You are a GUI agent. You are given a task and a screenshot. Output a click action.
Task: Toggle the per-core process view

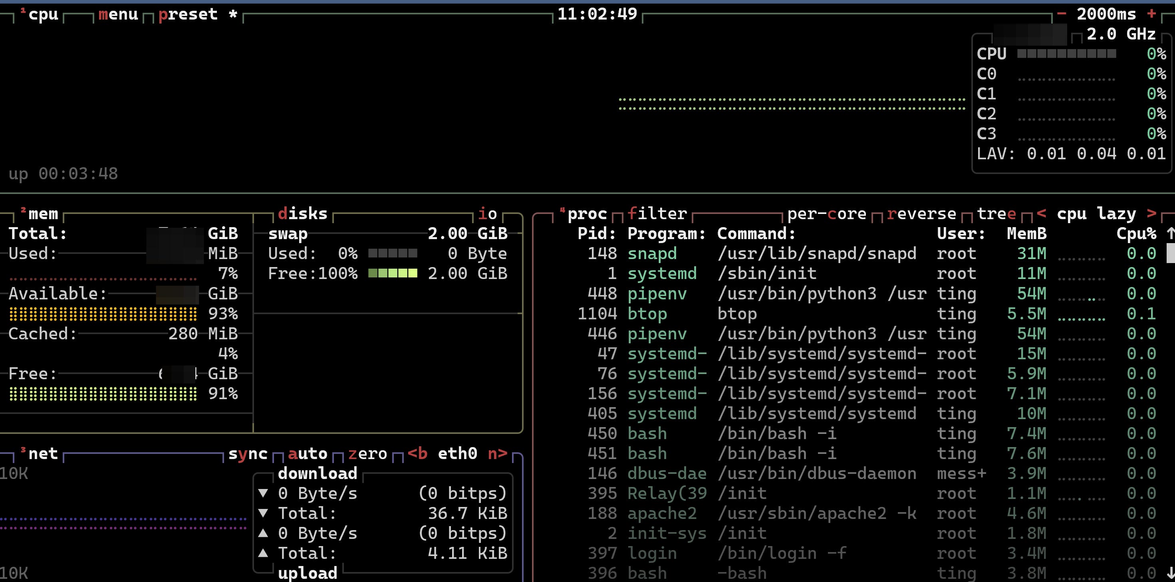tap(826, 214)
